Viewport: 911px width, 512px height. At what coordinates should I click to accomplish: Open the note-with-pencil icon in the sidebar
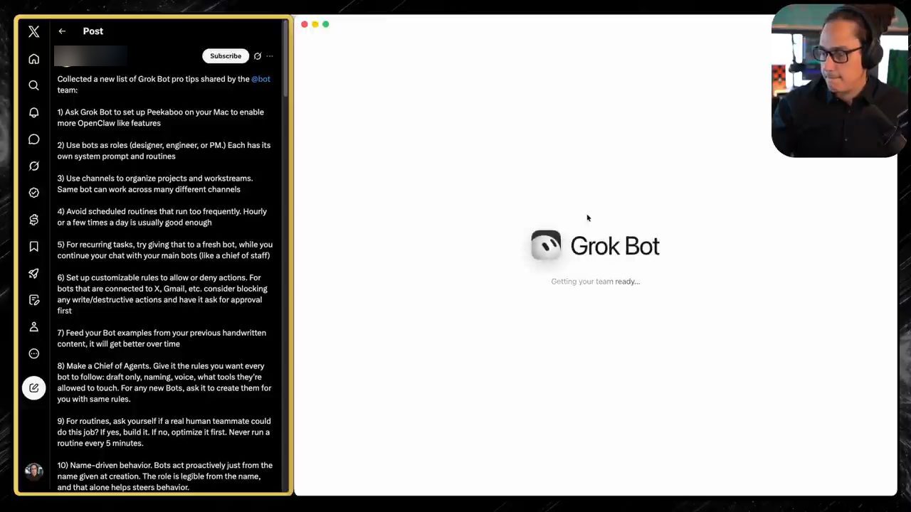33,300
